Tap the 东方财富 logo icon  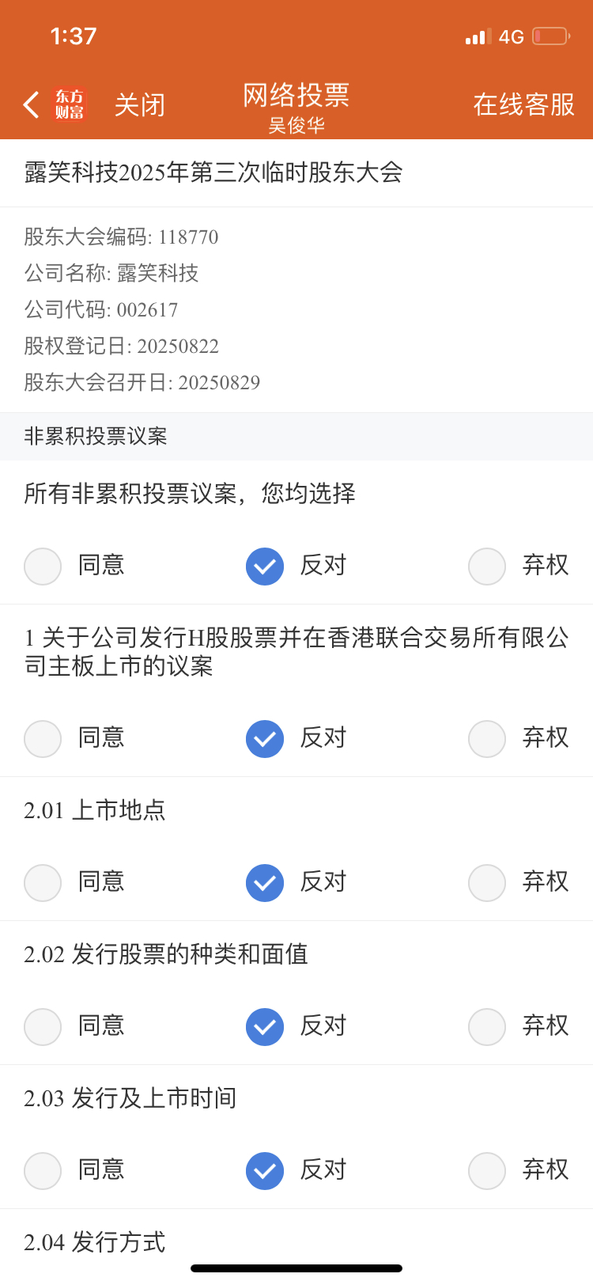[70, 104]
